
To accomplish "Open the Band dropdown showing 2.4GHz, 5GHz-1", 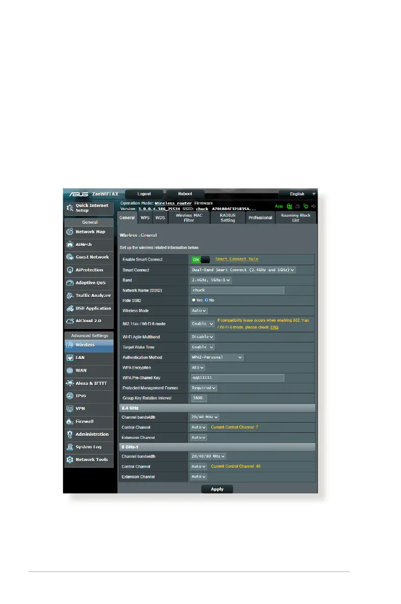I will tap(211, 280).
